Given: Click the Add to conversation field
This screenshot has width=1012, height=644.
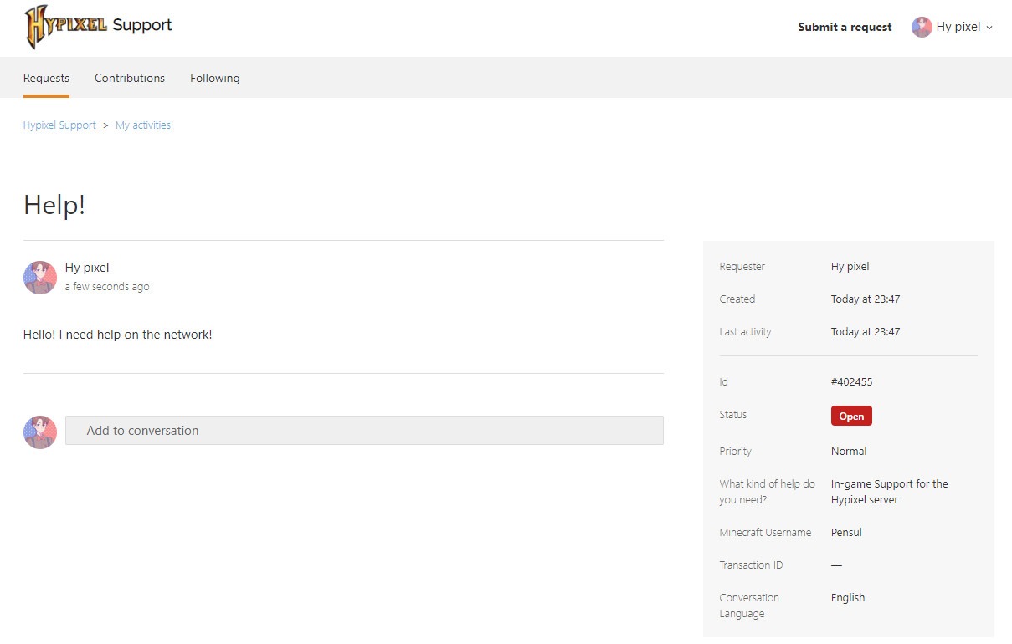Looking at the screenshot, I should [x=364, y=430].
